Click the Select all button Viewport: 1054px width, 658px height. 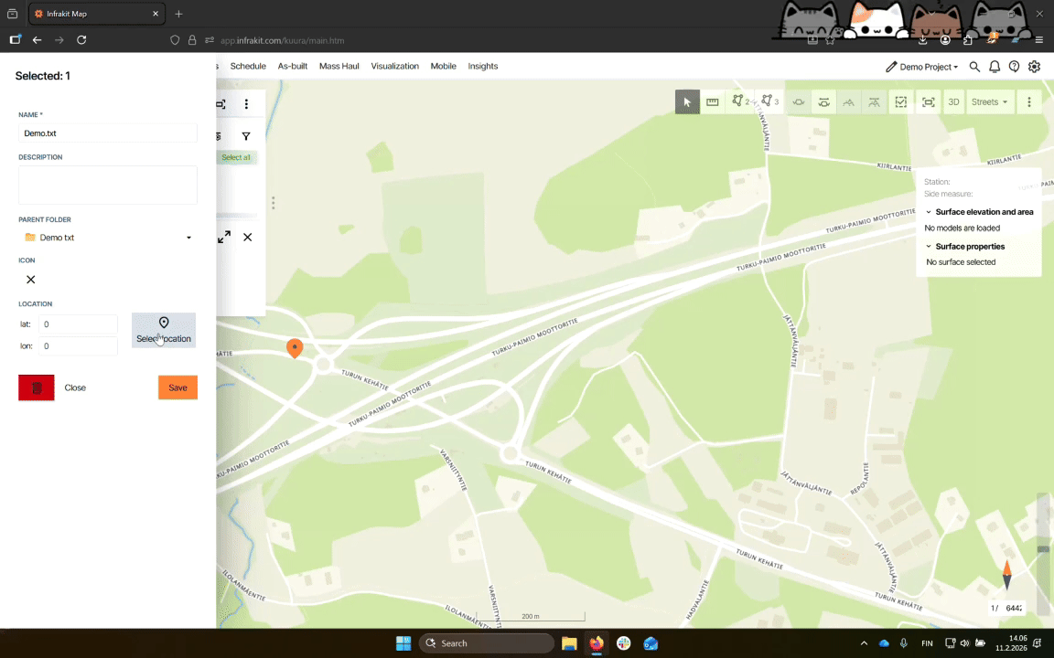coord(236,157)
